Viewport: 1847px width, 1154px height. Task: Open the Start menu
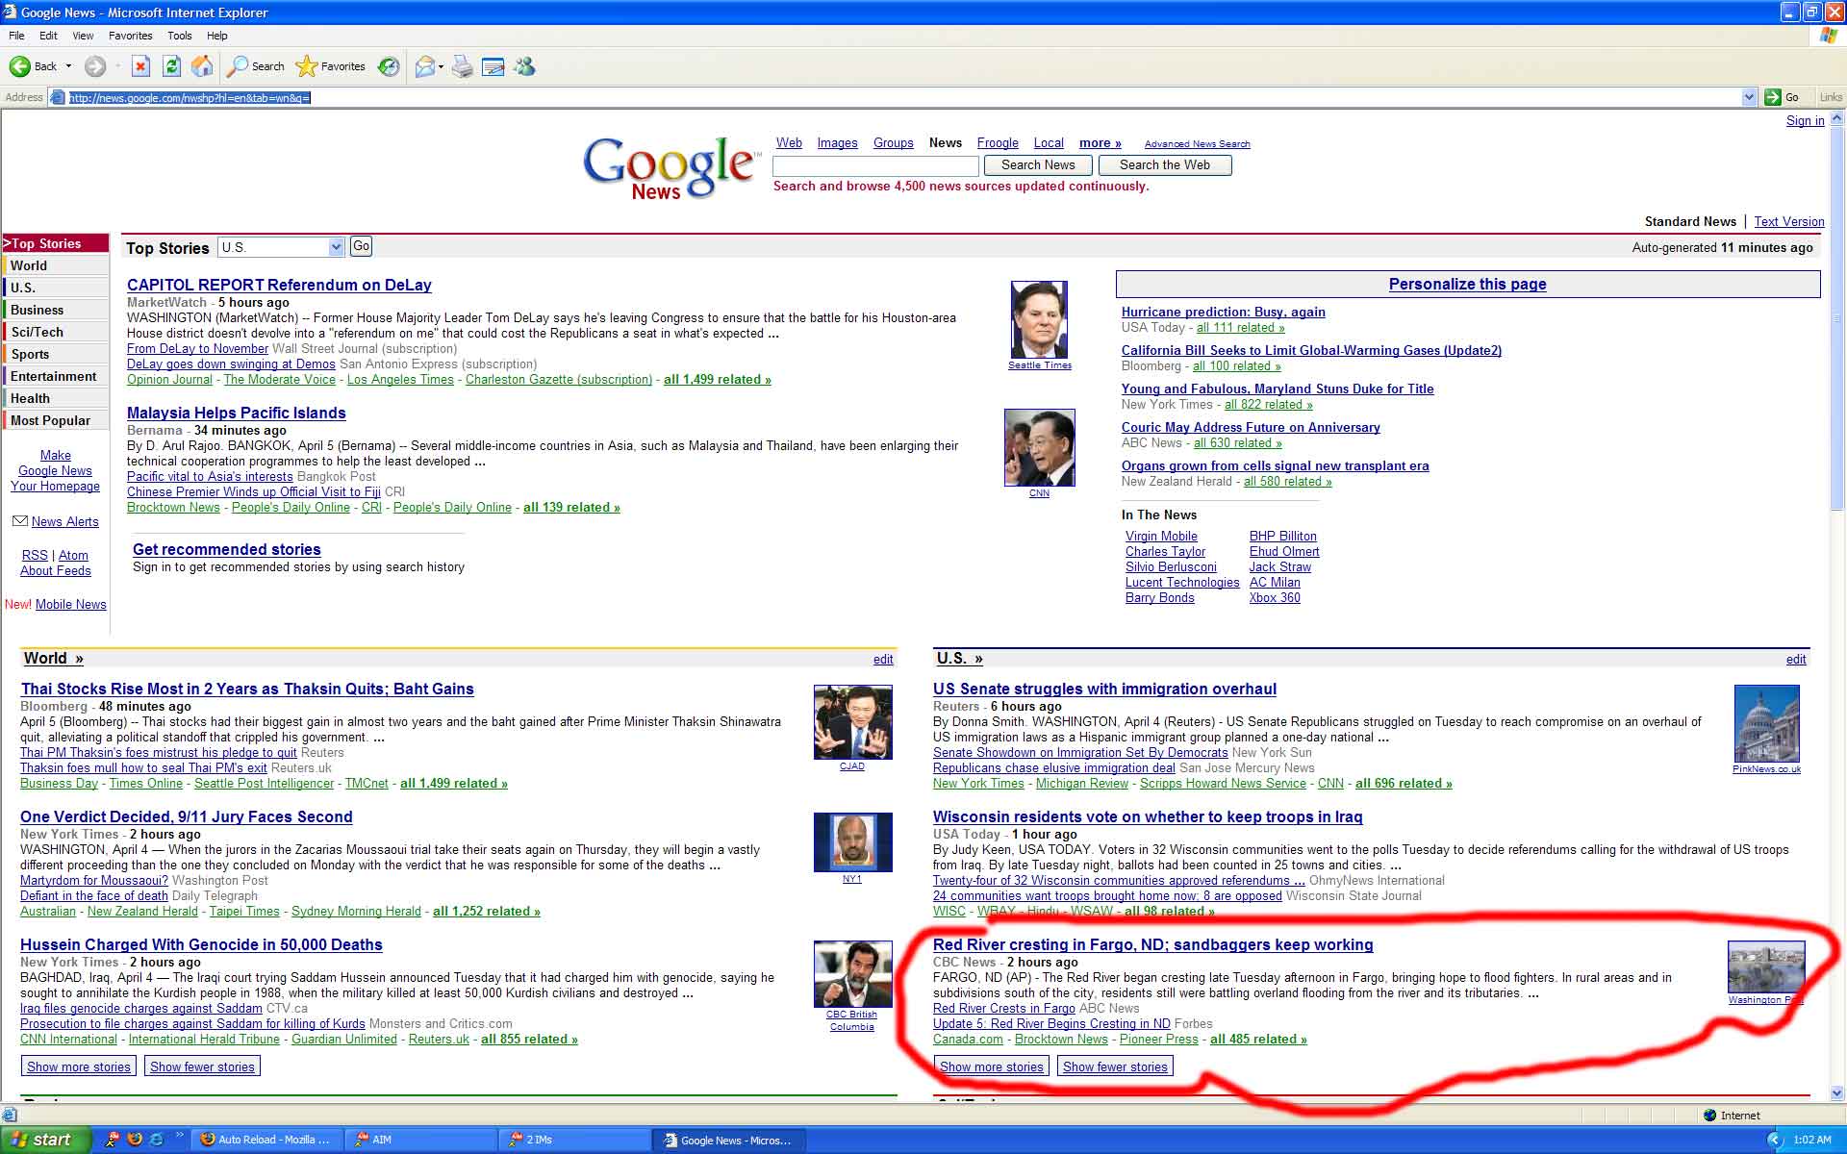coord(45,1140)
